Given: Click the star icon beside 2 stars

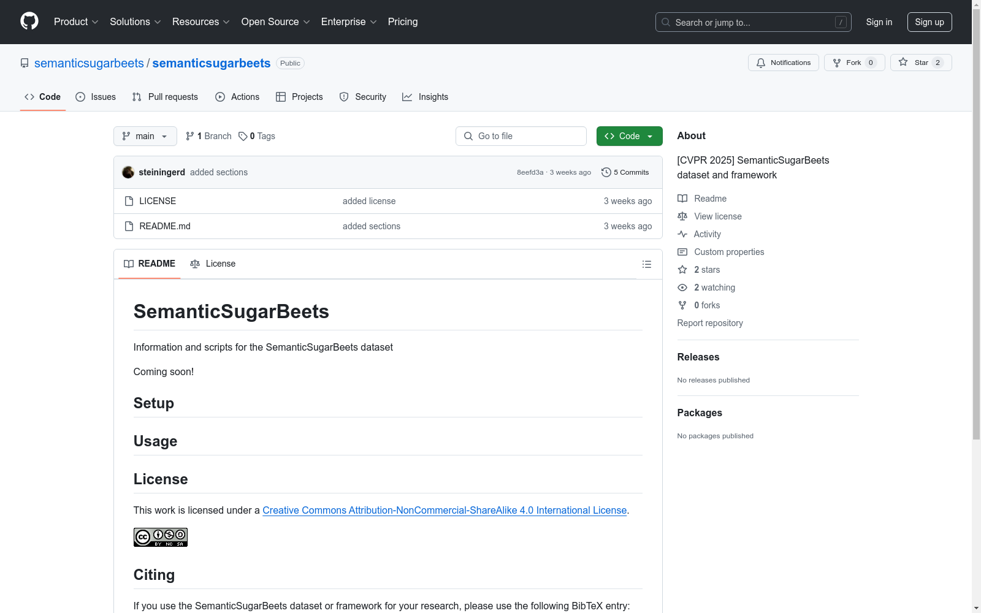Looking at the screenshot, I should [x=682, y=270].
